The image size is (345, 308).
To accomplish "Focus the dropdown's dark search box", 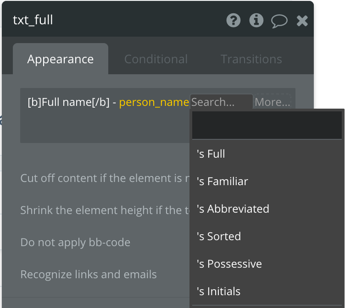I will (x=267, y=125).
